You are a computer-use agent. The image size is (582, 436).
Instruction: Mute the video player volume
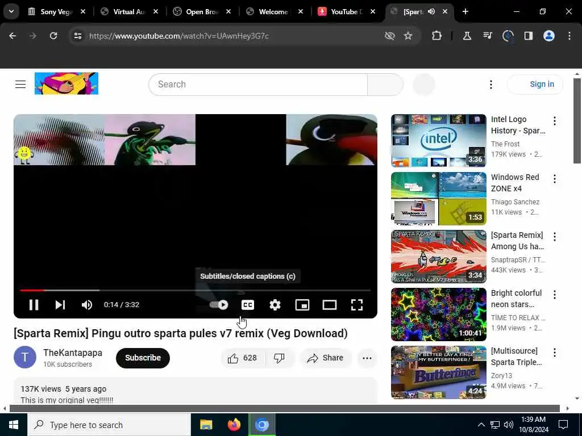pos(87,305)
